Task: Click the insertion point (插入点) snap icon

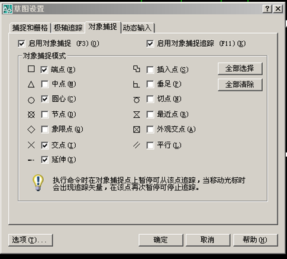Action: (137, 69)
